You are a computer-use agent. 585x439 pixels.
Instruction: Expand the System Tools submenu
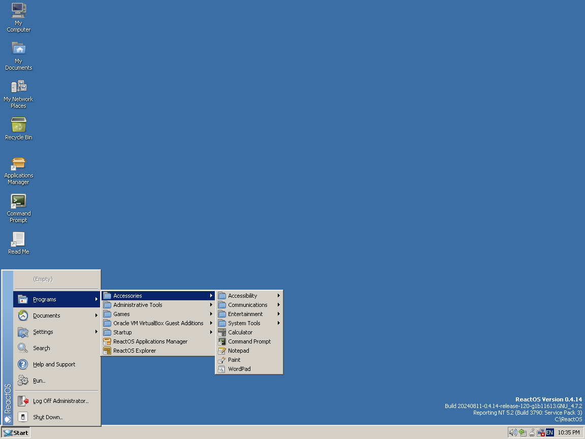249,323
